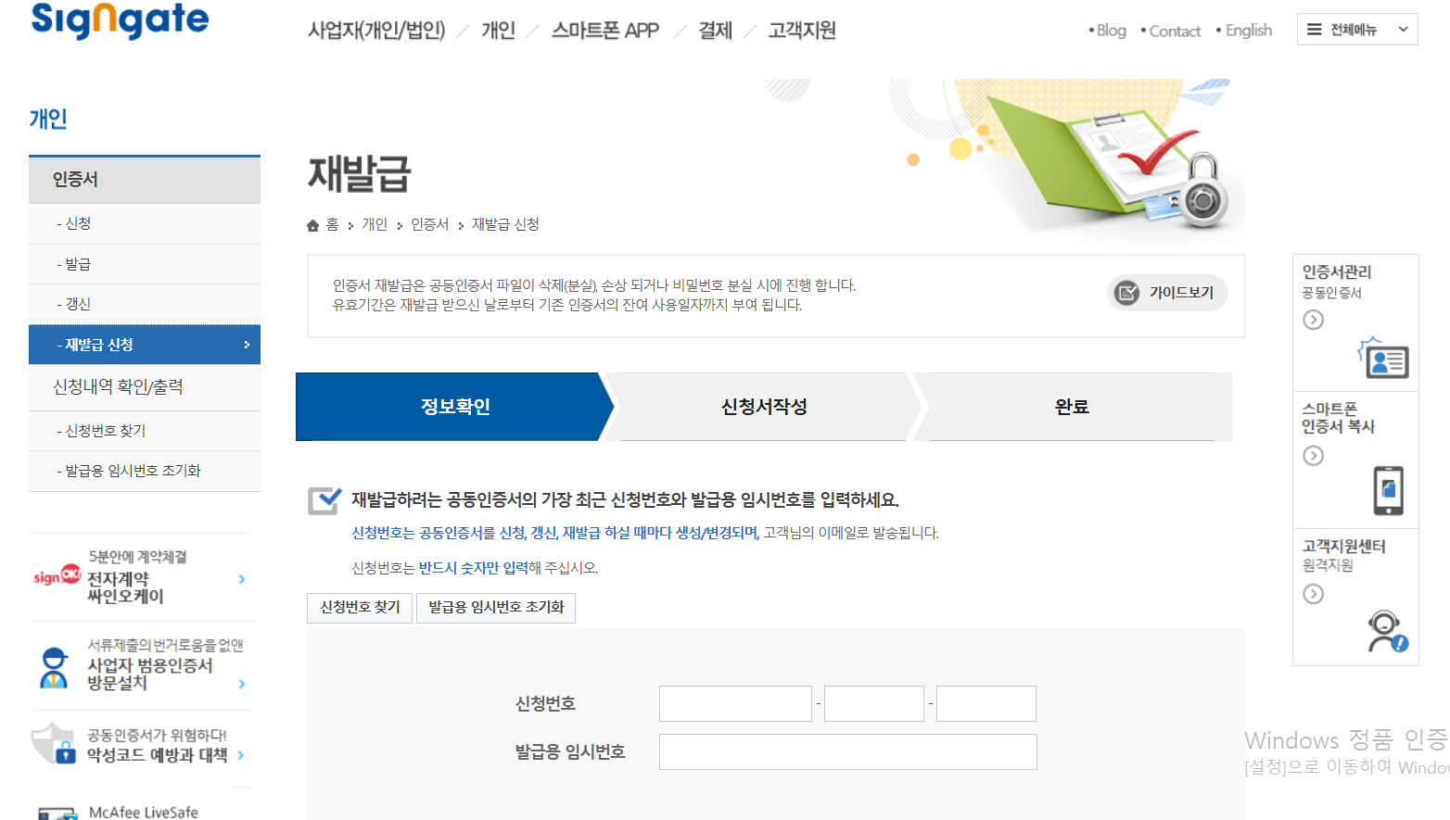Click arrow on 재발급 신청 sidebar item

point(247,345)
